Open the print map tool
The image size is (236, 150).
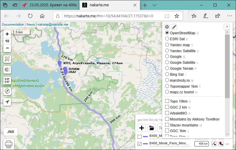pyautogui.click(x=9, y=144)
